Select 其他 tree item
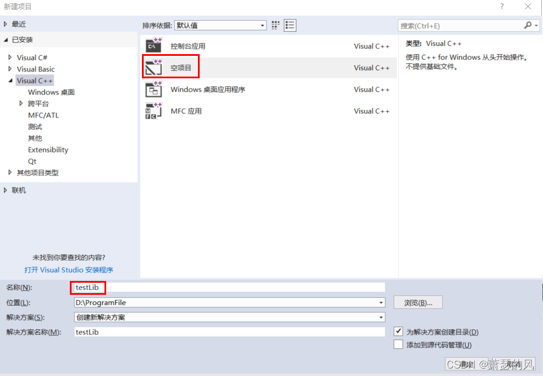Viewport: 543px width, 376px height. point(35,138)
